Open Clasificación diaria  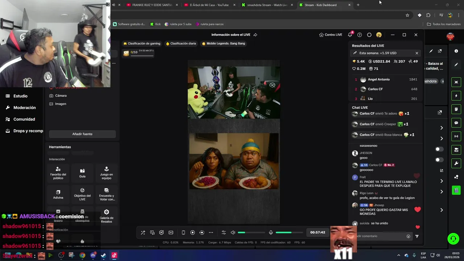pos(181,43)
